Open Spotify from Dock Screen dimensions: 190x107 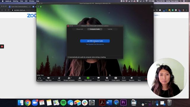click(x=63, y=103)
